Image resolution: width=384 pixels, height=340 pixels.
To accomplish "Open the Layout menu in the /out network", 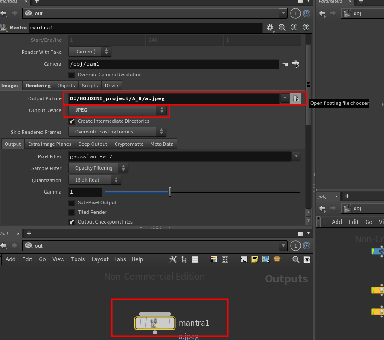I will [100, 259].
